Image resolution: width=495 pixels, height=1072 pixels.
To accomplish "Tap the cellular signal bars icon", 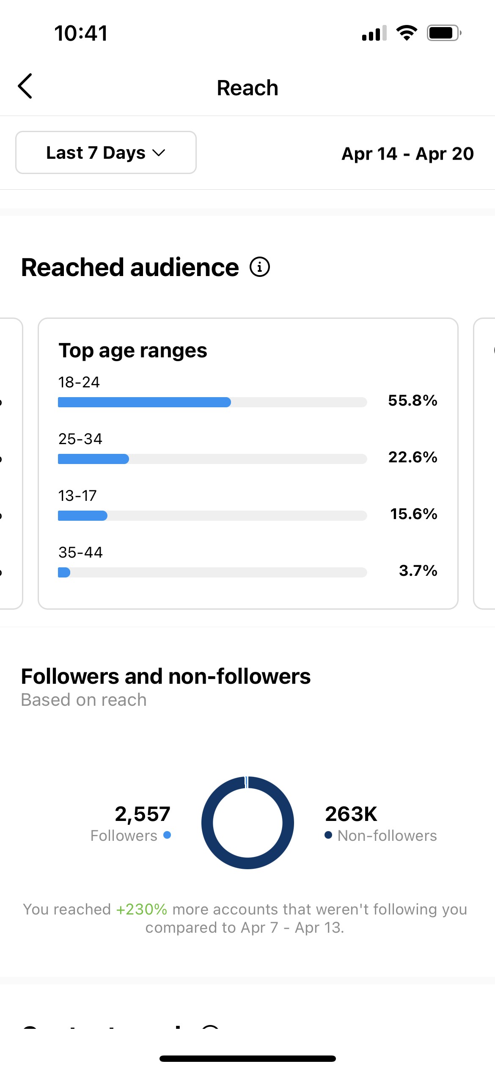I will click(x=374, y=33).
